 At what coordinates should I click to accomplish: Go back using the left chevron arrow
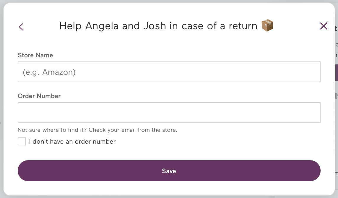[21, 27]
